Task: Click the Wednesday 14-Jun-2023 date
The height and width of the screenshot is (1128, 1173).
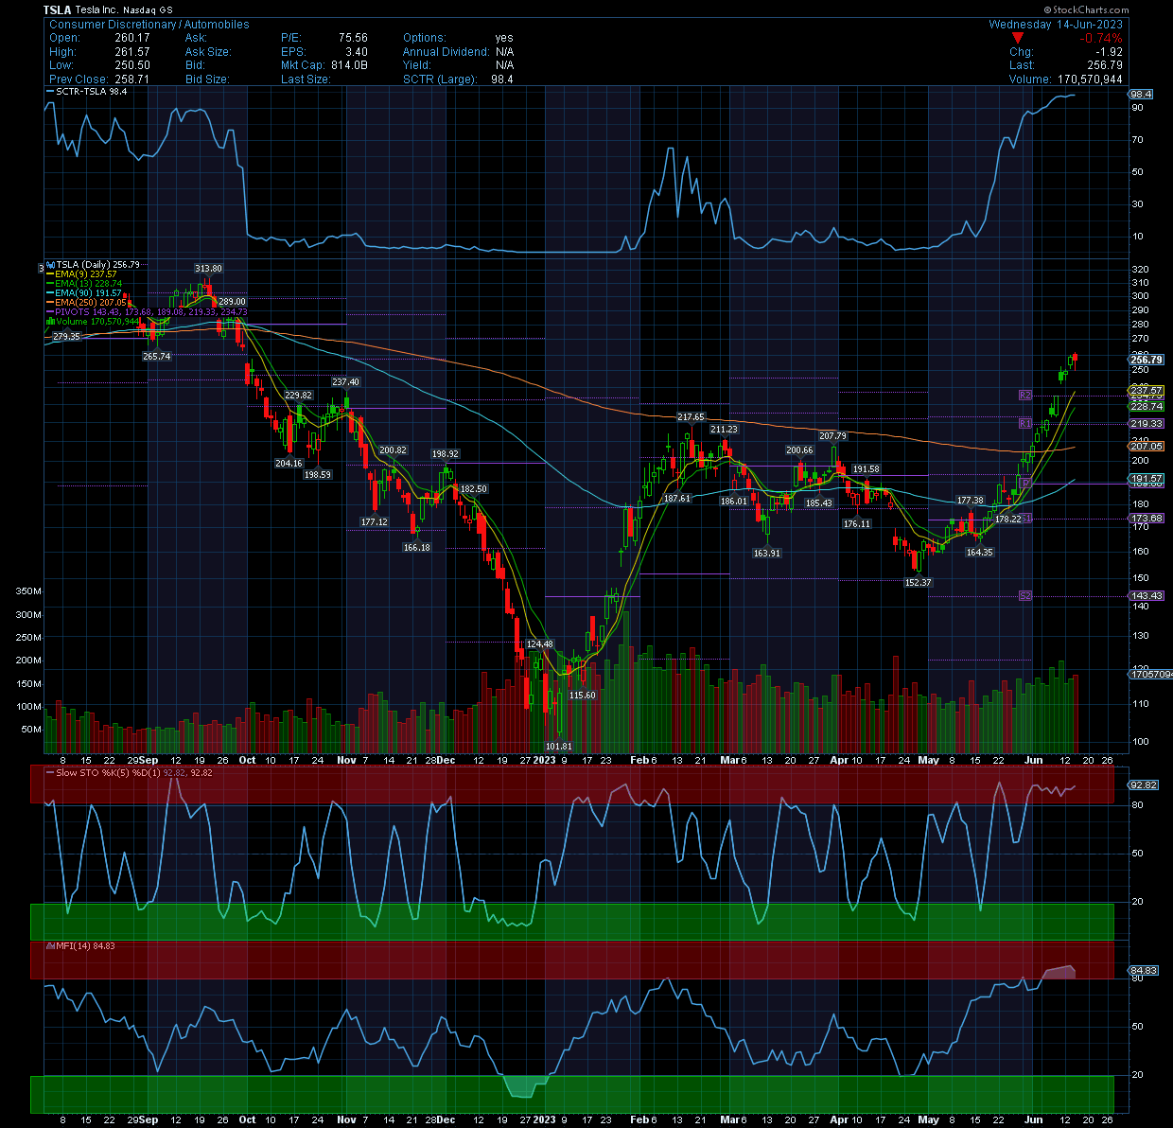Action: tap(1056, 25)
